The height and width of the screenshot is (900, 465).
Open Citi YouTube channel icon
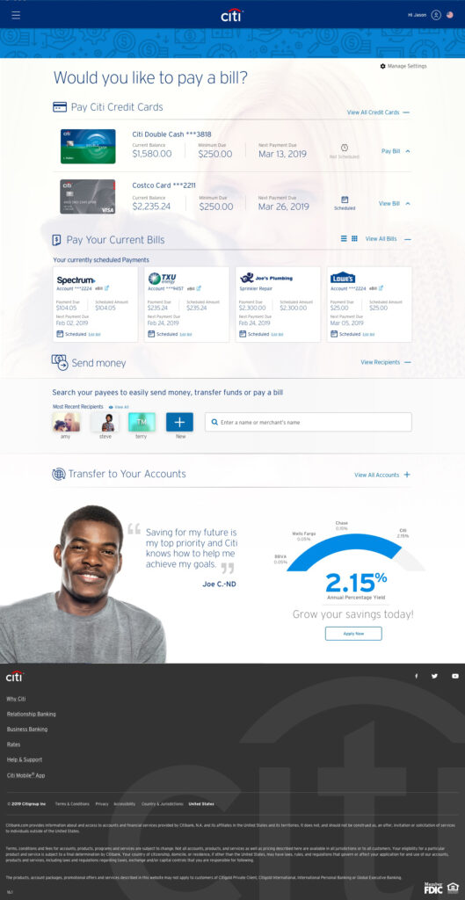click(455, 676)
